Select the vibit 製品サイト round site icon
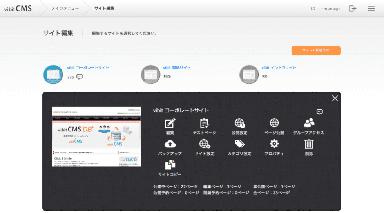This screenshot has width=384, height=213. tap(150, 75)
